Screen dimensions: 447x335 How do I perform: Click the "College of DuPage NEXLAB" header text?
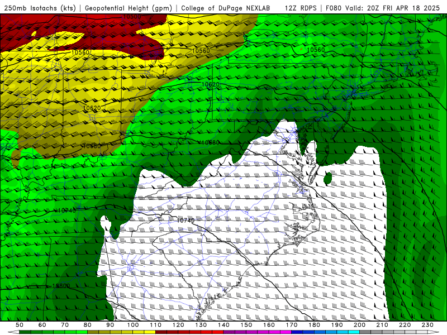tap(226, 8)
